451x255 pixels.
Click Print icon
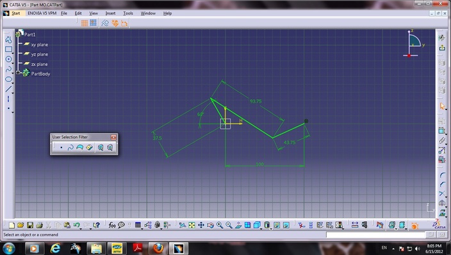pyautogui.click(x=39, y=225)
